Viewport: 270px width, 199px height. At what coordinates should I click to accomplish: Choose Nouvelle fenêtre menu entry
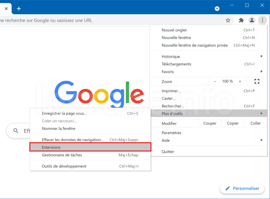[209, 38]
